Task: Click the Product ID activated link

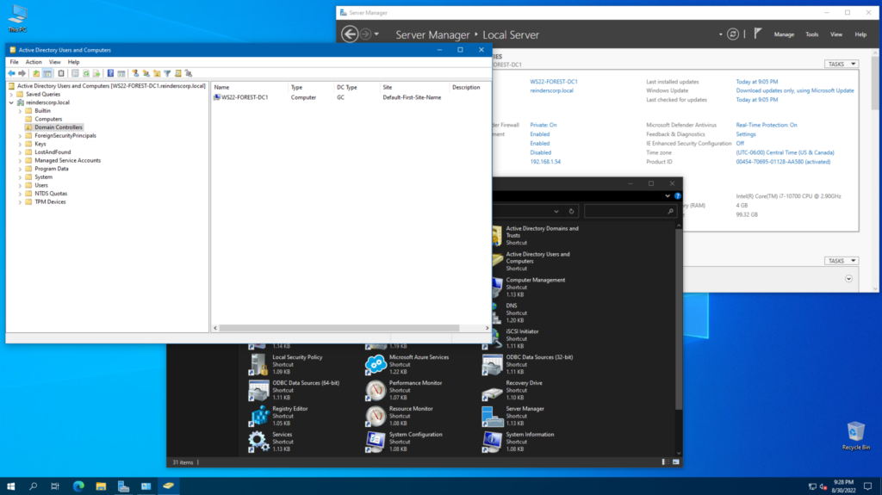Action: 783,162
